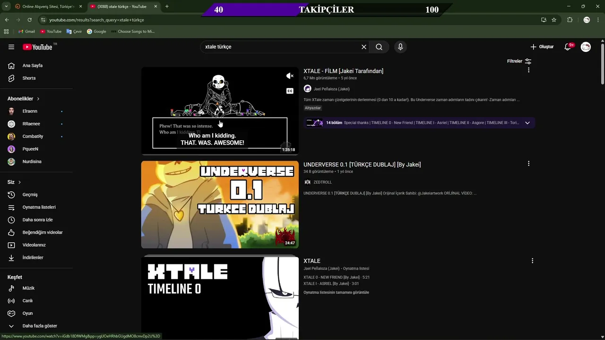Open the browser extensions puzzle icon

click(x=570, y=20)
